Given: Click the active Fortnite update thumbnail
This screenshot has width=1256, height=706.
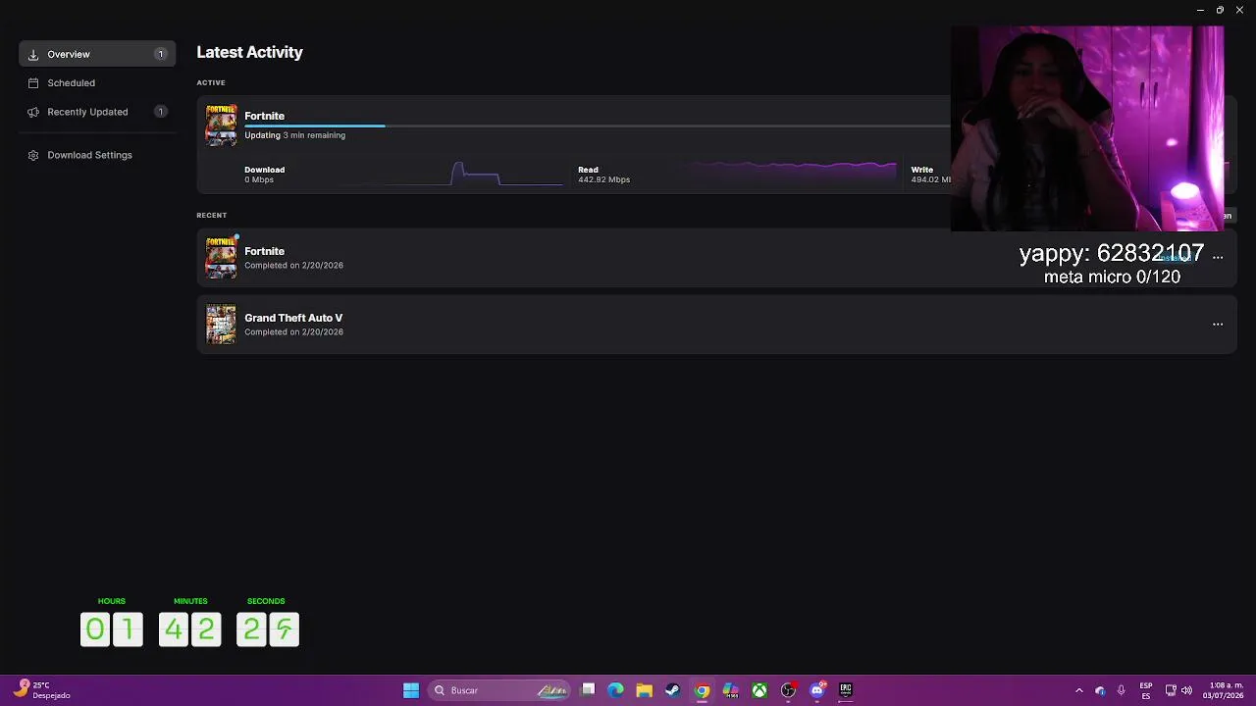Looking at the screenshot, I should 221,126.
